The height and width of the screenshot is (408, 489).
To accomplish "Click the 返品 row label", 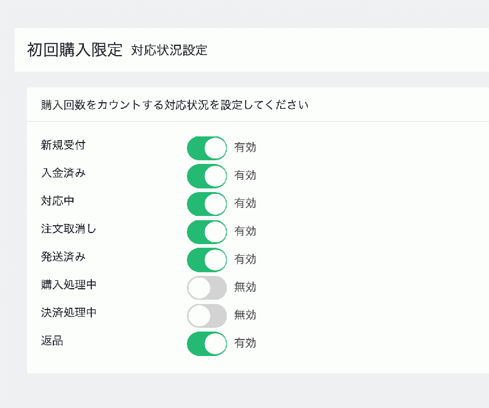I will [52, 341].
